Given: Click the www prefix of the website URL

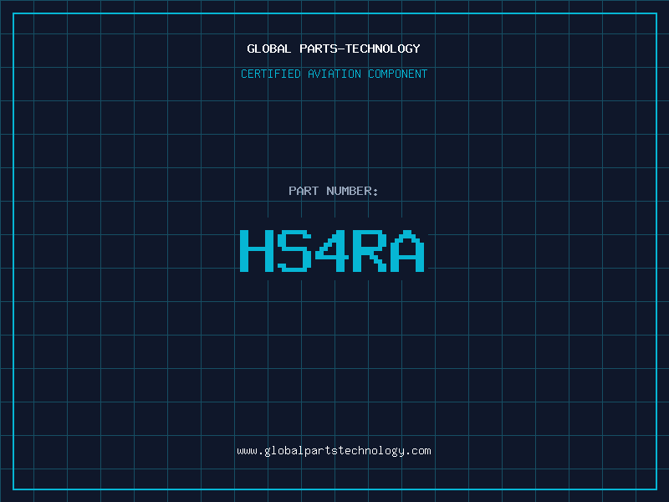Looking at the screenshot, I should click(247, 451).
